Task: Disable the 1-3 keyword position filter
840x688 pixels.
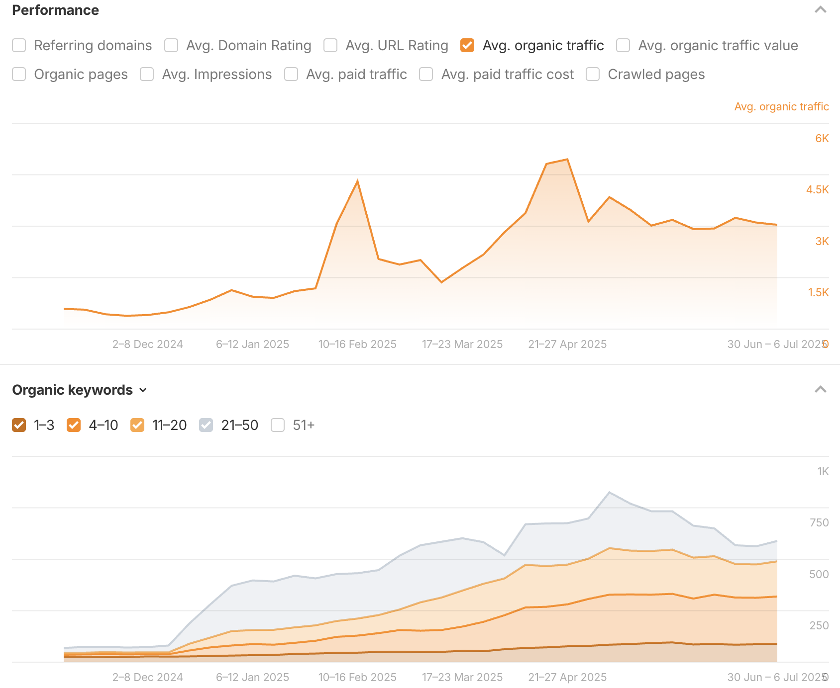Action: (x=18, y=425)
